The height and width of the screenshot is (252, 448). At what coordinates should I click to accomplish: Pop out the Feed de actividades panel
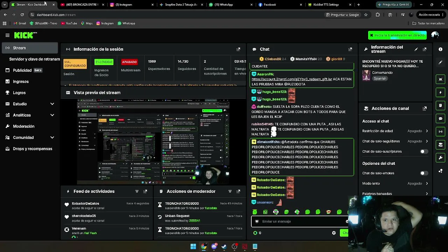pyautogui.click(x=145, y=191)
